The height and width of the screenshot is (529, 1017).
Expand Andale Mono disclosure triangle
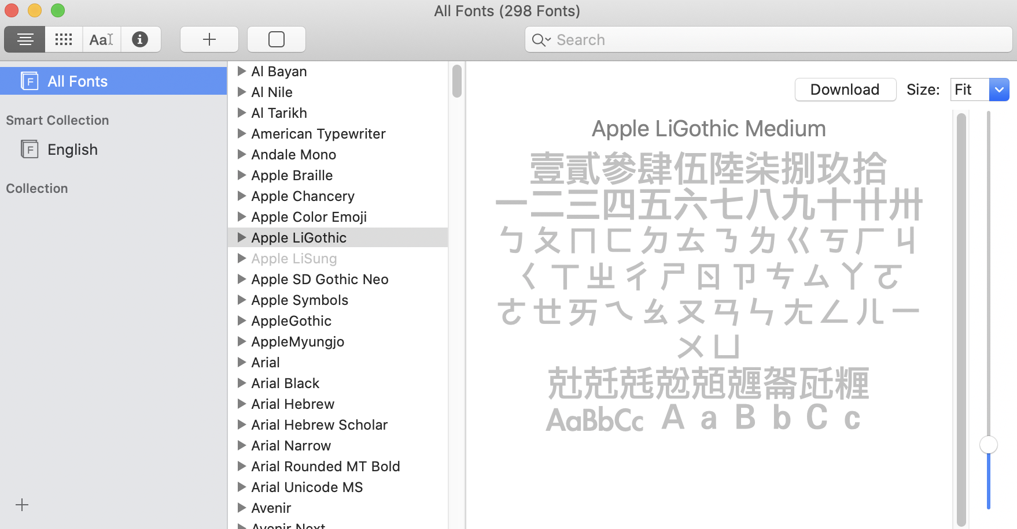(242, 154)
